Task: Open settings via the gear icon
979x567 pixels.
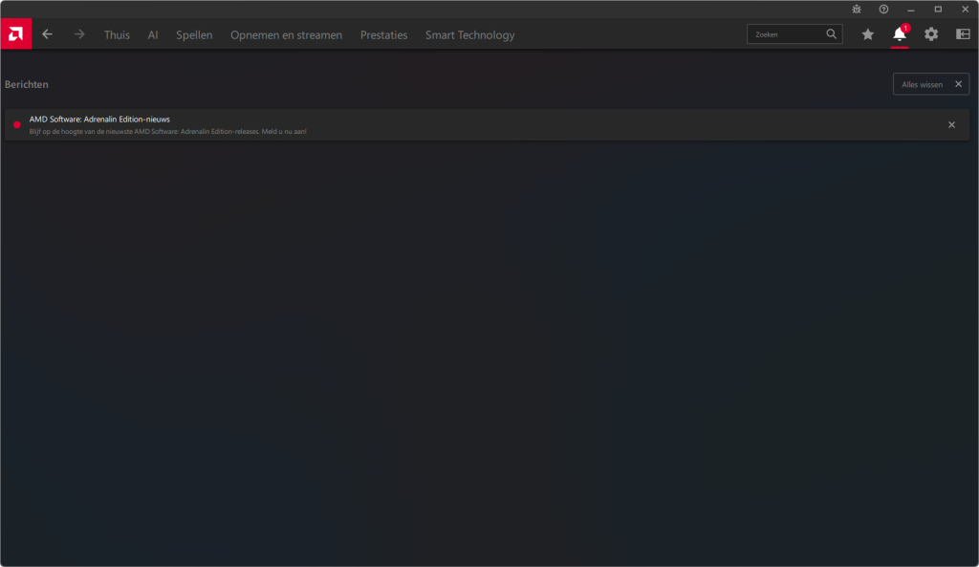Action: 930,34
